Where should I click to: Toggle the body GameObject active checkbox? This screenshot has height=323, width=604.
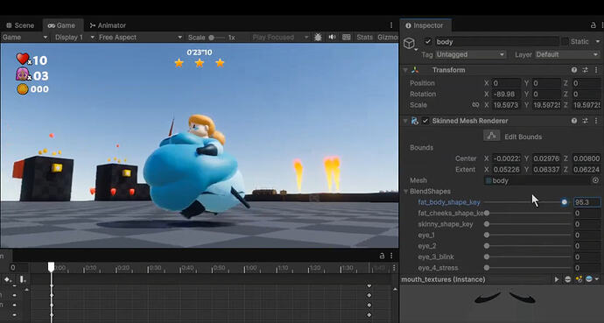428,41
